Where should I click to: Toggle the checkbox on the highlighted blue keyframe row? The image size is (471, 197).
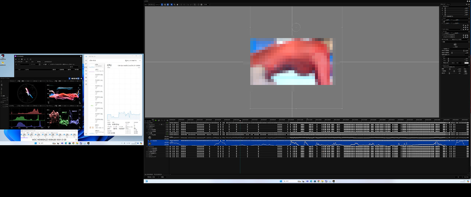point(149,141)
